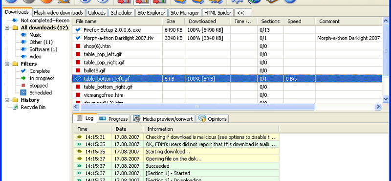Select the table_top_right.gif file
This screenshot has width=391, height=181.
104,63
